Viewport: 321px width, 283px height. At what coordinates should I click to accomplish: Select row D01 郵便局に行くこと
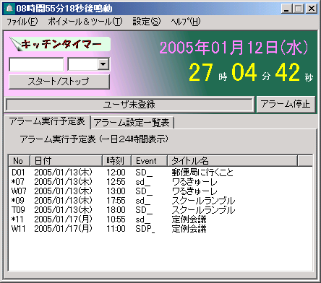click(160, 173)
